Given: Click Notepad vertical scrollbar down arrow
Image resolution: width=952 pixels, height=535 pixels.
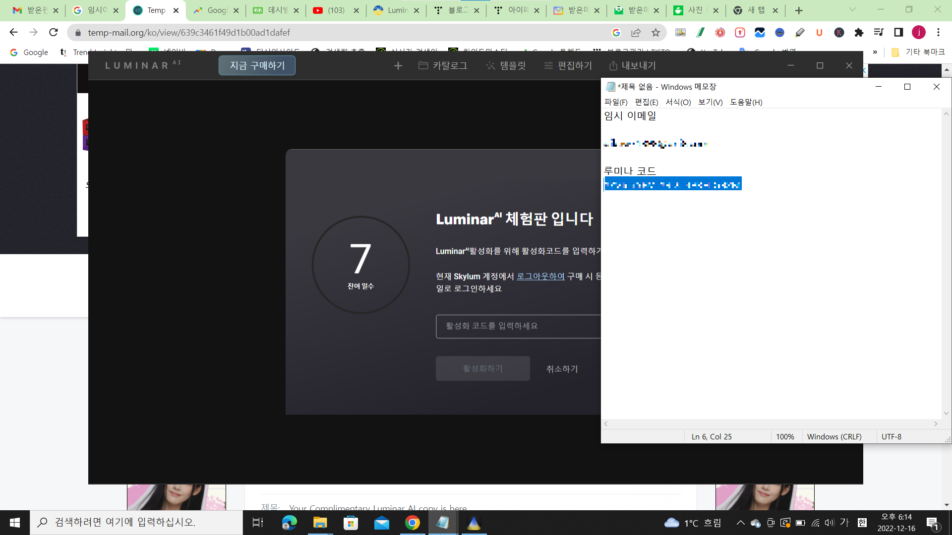Looking at the screenshot, I should [x=946, y=413].
